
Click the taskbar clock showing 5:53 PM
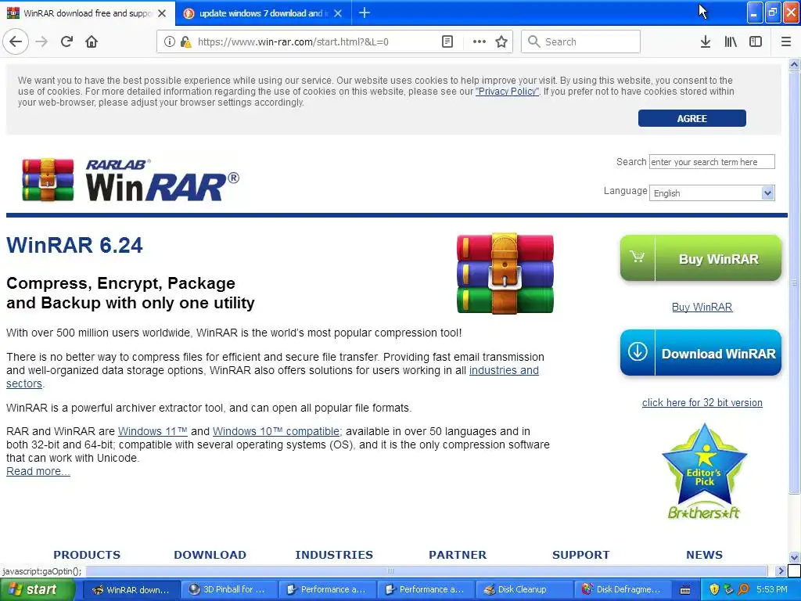pos(772,590)
